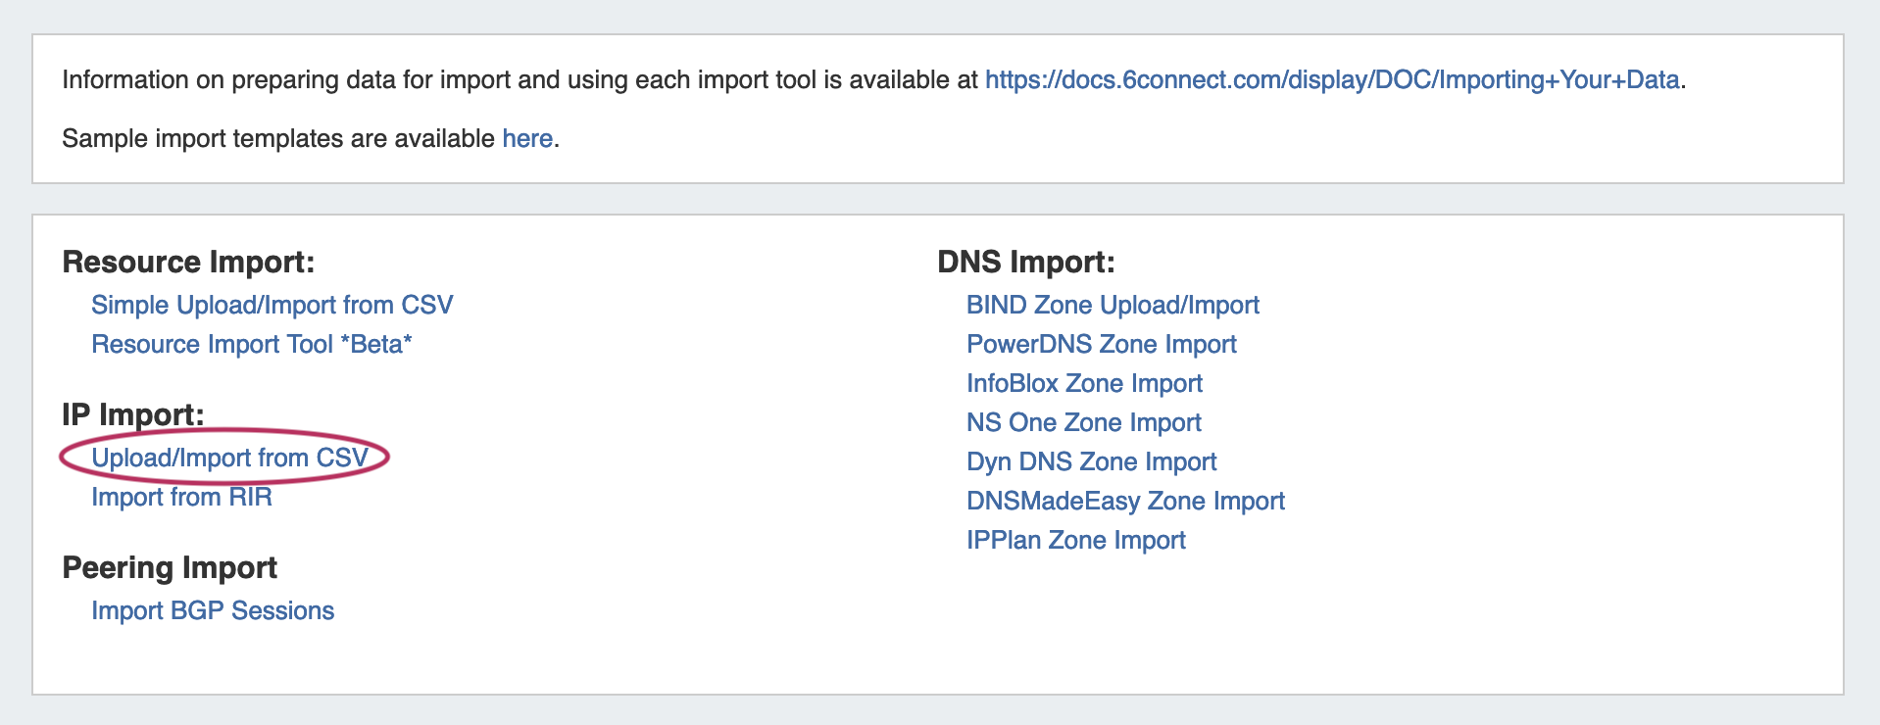This screenshot has width=1880, height=725.
Task: Click the Peering Import heading
Action: 170,568
